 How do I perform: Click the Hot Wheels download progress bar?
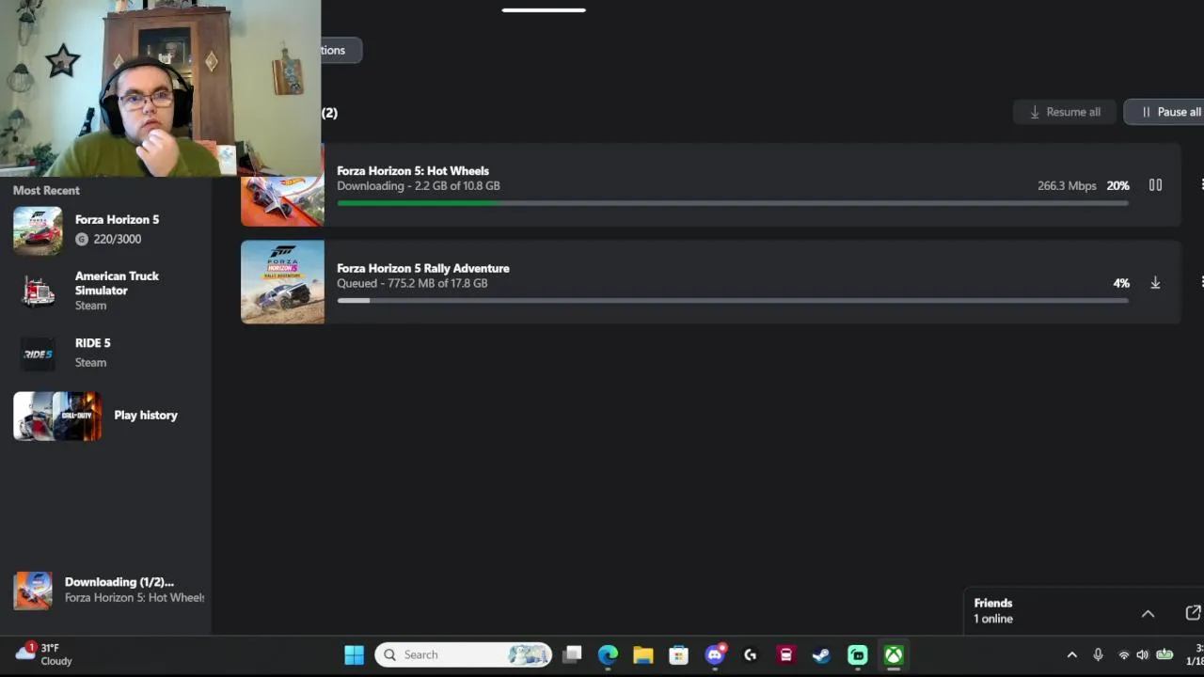[x=733, y=203]
